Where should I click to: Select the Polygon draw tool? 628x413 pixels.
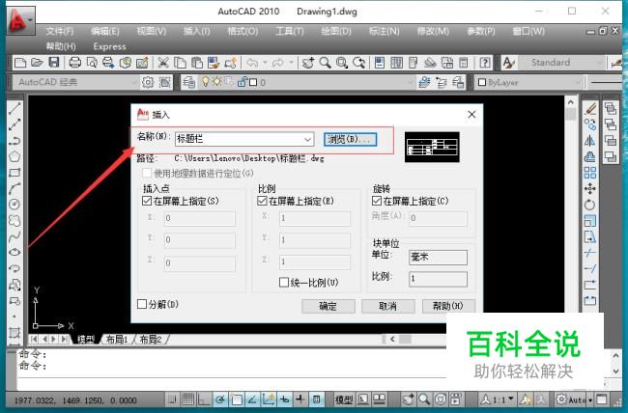tap(14, 156)
